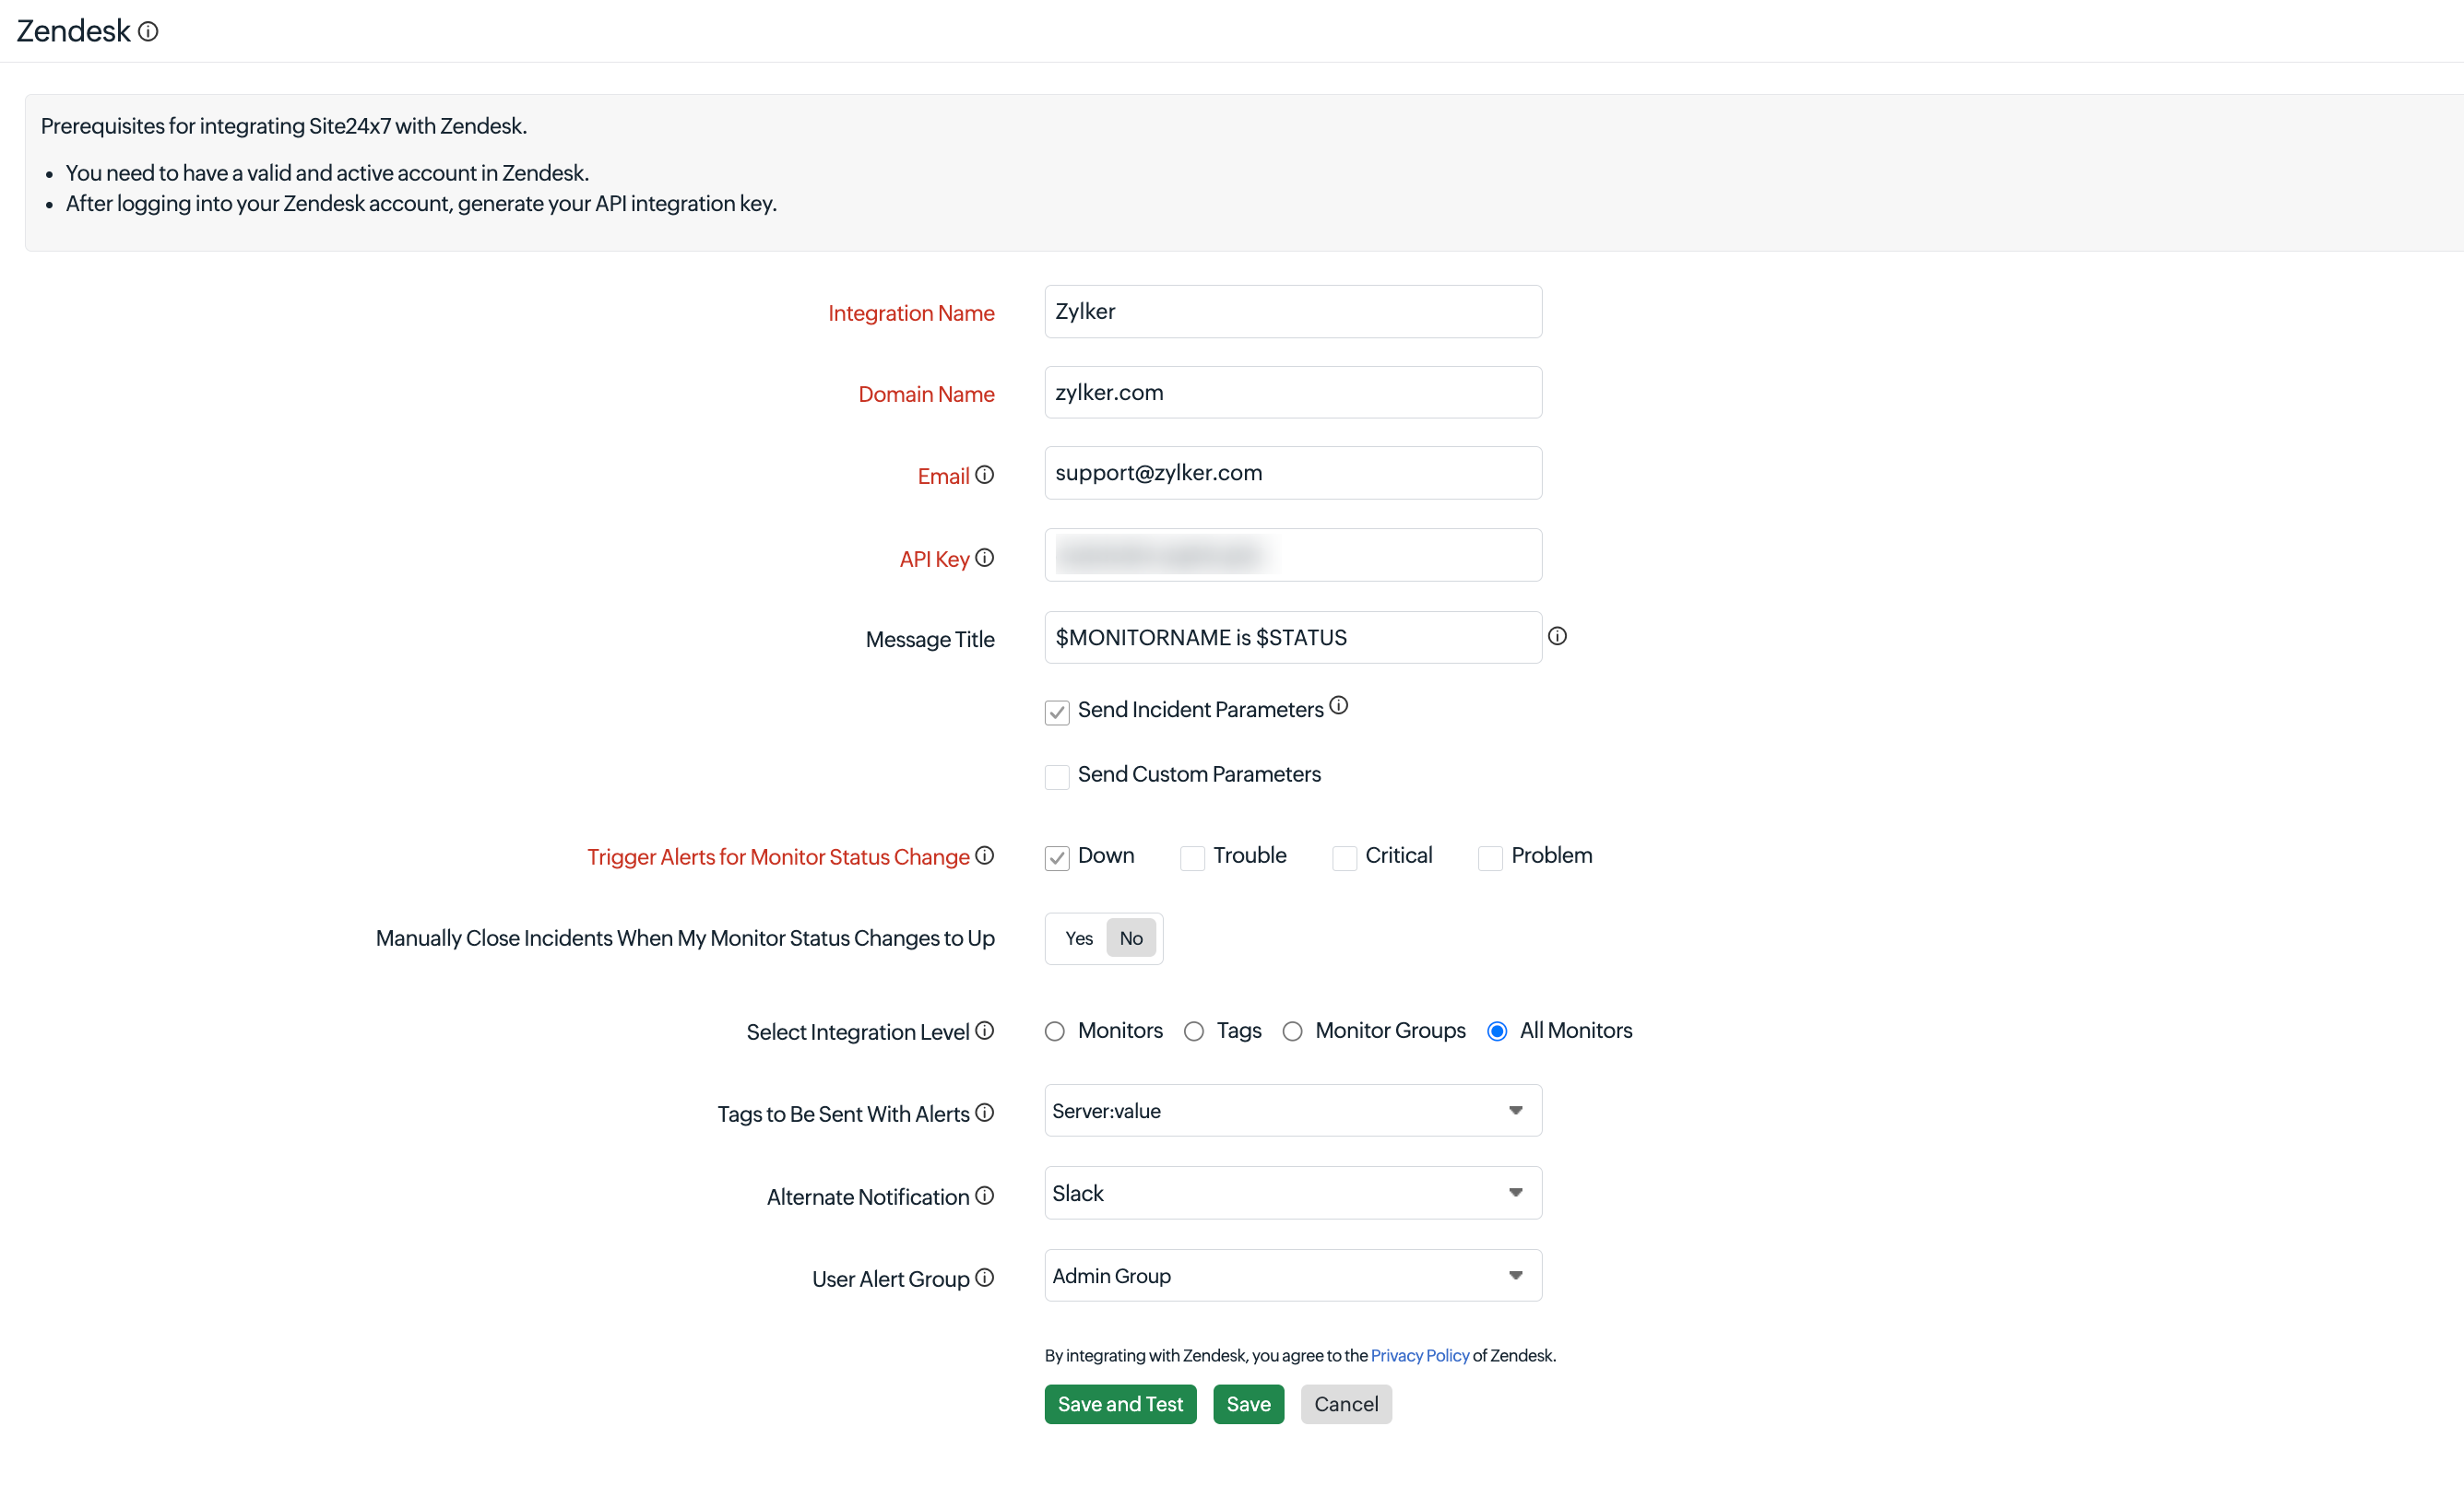Viewport: 2464px width, 1497px height.
Task: Click the info icon next to API Key label
Action: coord(984,558)
